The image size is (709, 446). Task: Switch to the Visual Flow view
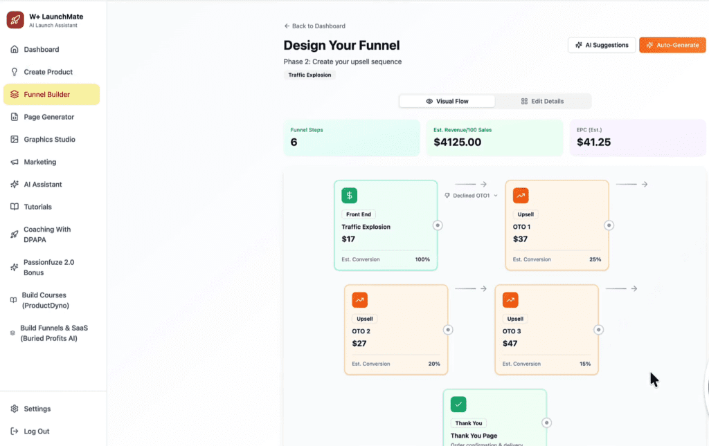447,101
